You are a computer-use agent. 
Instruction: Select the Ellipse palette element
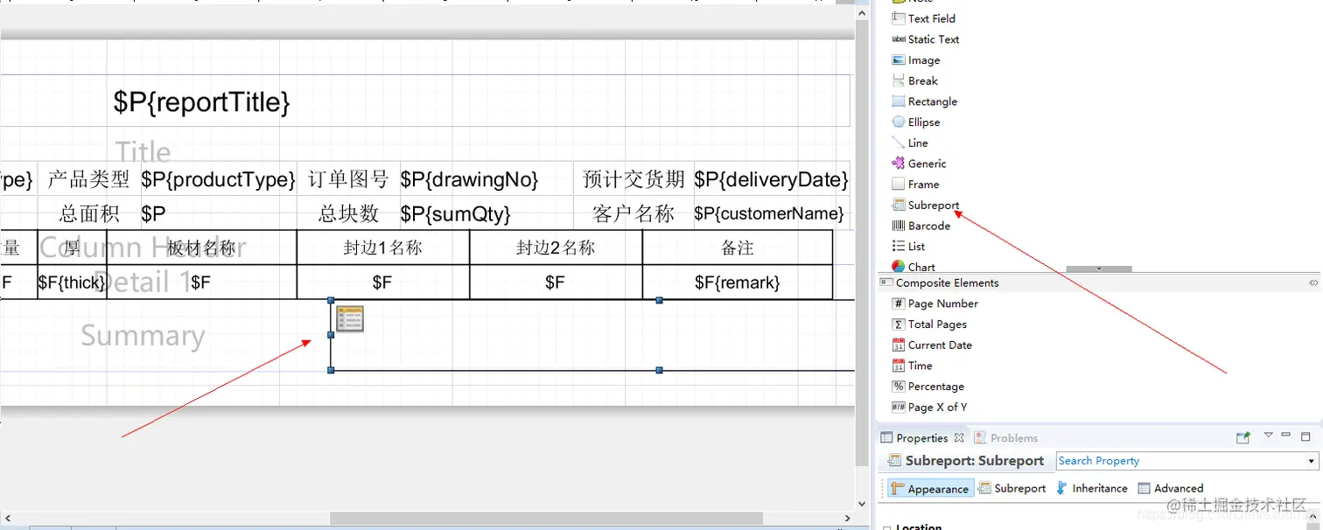pos(915,122)
